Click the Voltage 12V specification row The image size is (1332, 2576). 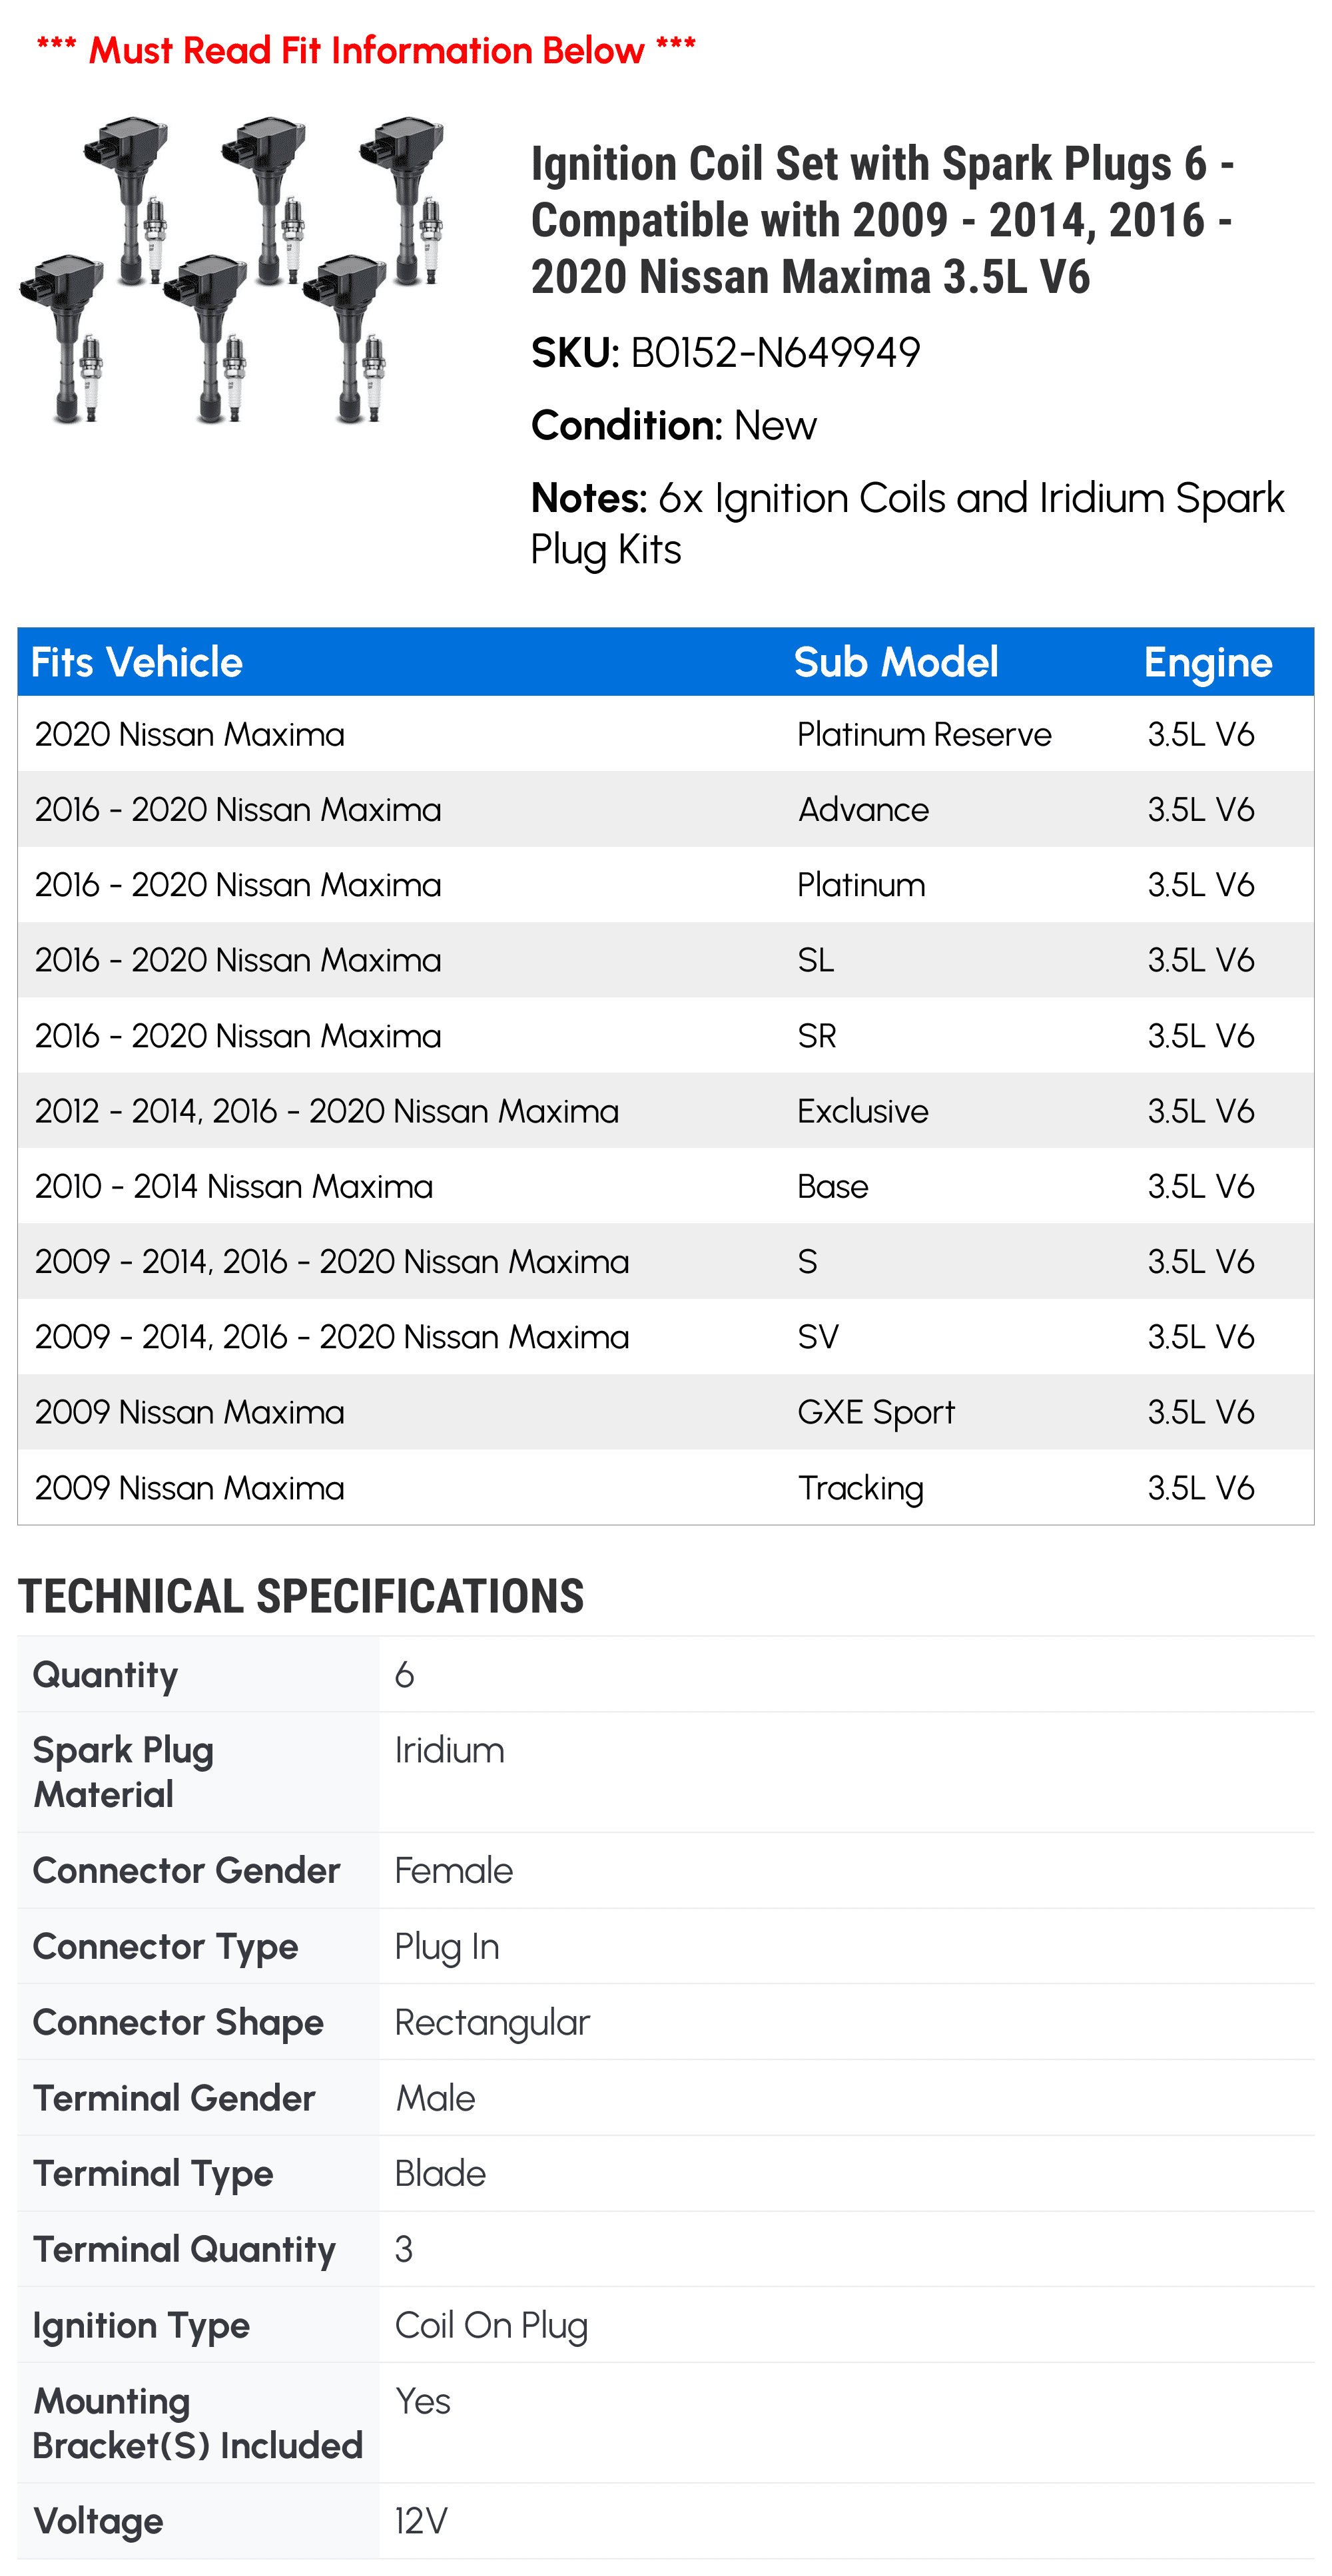pos(666,2520)
